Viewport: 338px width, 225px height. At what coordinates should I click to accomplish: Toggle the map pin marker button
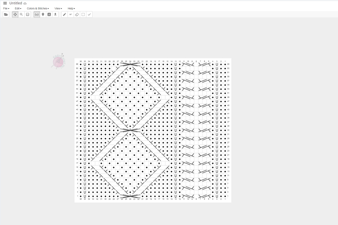pos(43,14)
